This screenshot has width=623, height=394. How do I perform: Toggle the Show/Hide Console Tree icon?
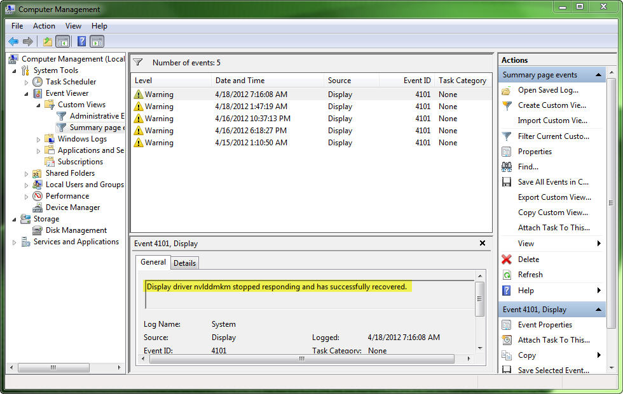click(63, 41)
